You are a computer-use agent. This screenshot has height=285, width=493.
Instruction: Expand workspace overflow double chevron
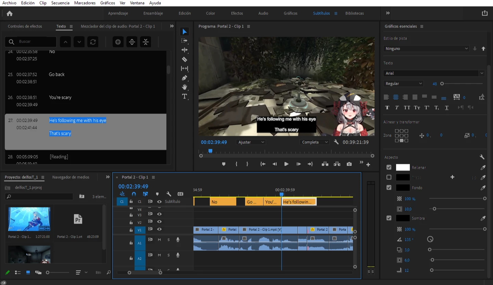[x=388, y=13]
